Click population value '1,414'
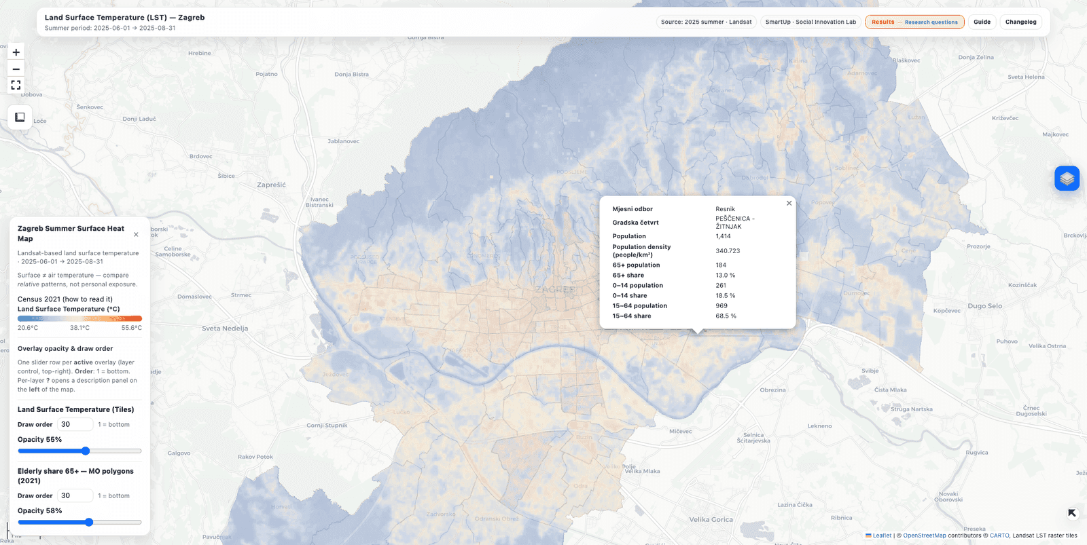Screen dimensions: 1087x545 (723, 236)
